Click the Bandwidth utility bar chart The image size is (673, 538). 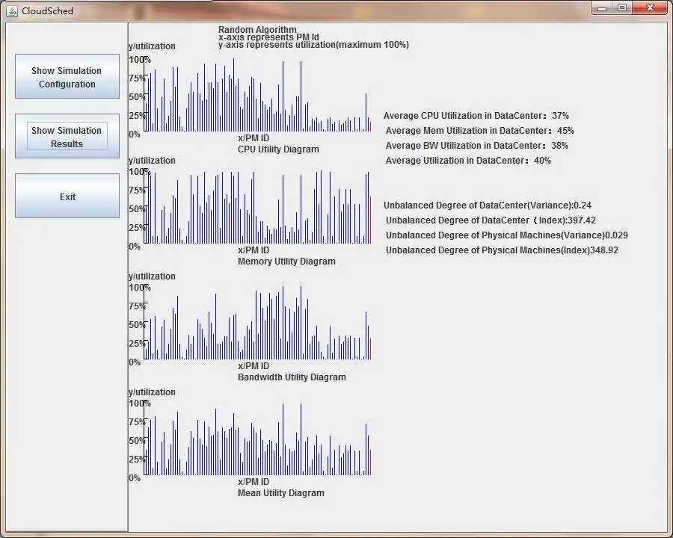click(257, 323)
